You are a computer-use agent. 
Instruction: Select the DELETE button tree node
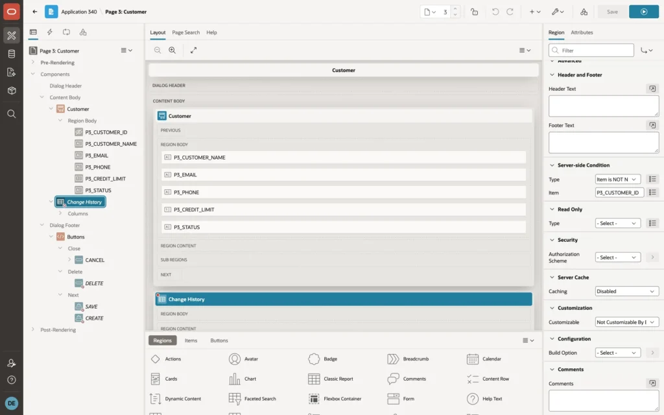click(x=94, y=283)
